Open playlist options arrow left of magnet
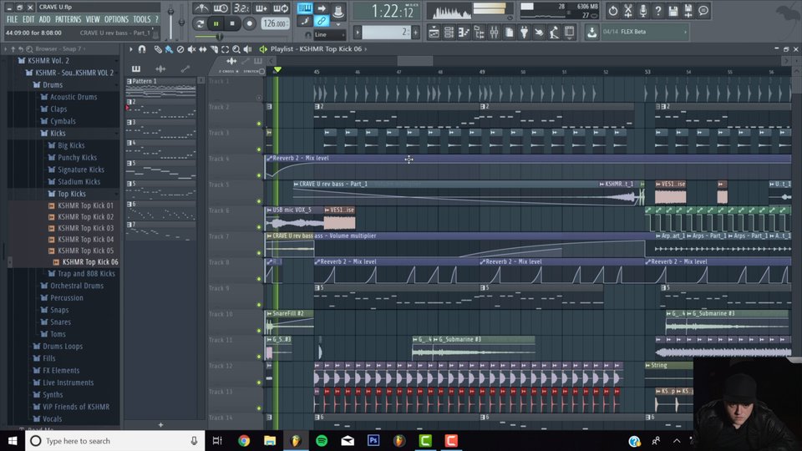This screenshot has height=451, width=802. pyautogui.click(x=131, y=49)
